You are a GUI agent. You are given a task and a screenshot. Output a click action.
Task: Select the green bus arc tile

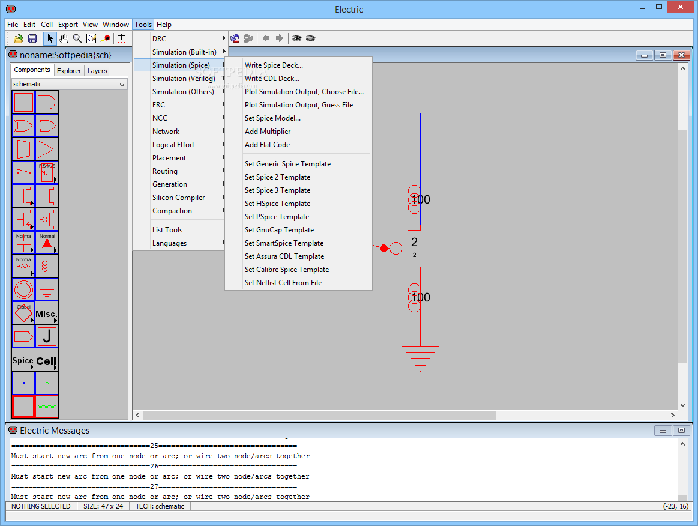point(47,406)
